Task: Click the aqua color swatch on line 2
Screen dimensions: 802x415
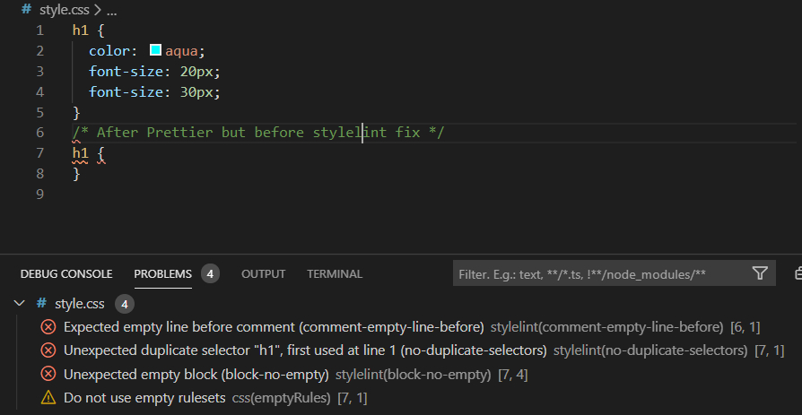Action: coord(156,50)
